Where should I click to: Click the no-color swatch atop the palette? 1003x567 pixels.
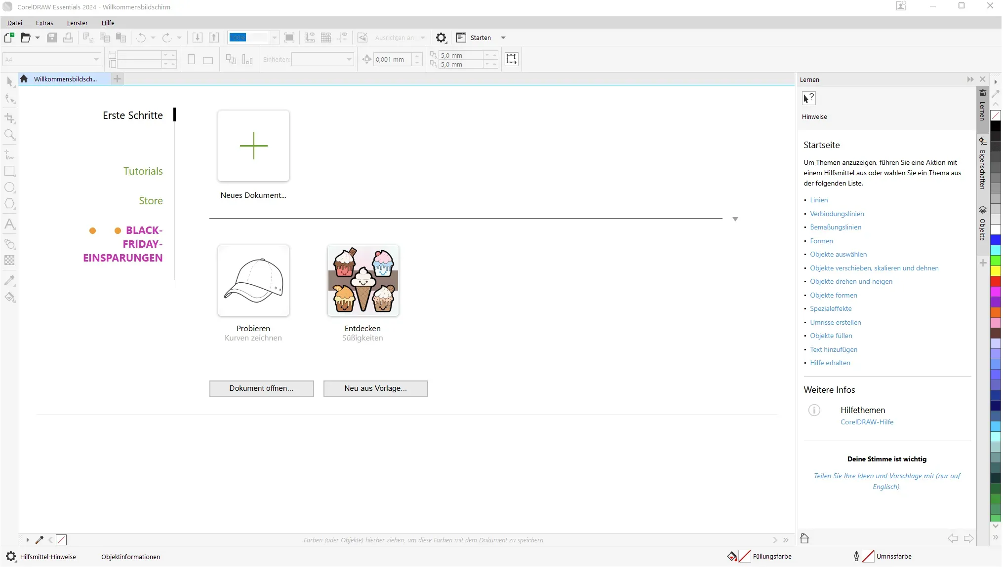click(996, 115)
